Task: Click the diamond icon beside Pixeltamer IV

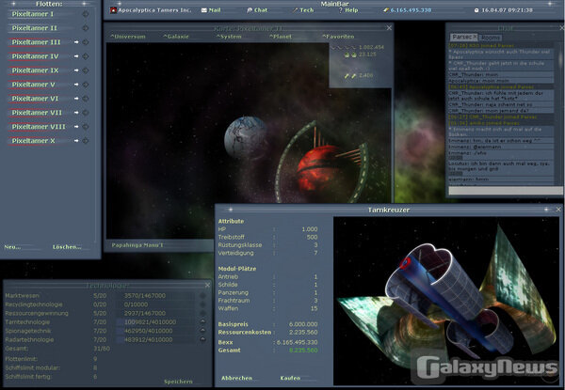Action: point(86,56)
